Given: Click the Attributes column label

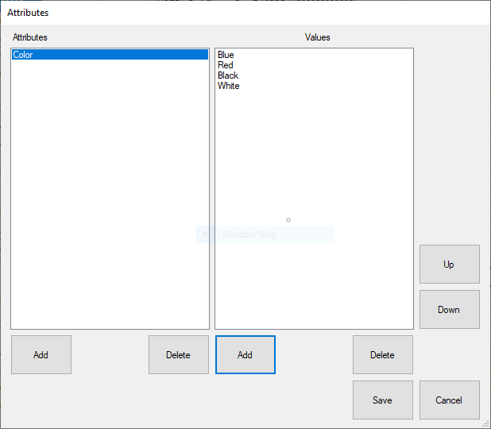Looking at the screenshot, I should (30, 37).
